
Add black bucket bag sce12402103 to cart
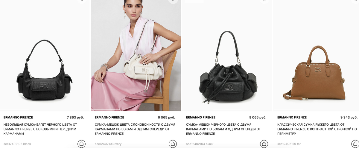coord(264,144)
